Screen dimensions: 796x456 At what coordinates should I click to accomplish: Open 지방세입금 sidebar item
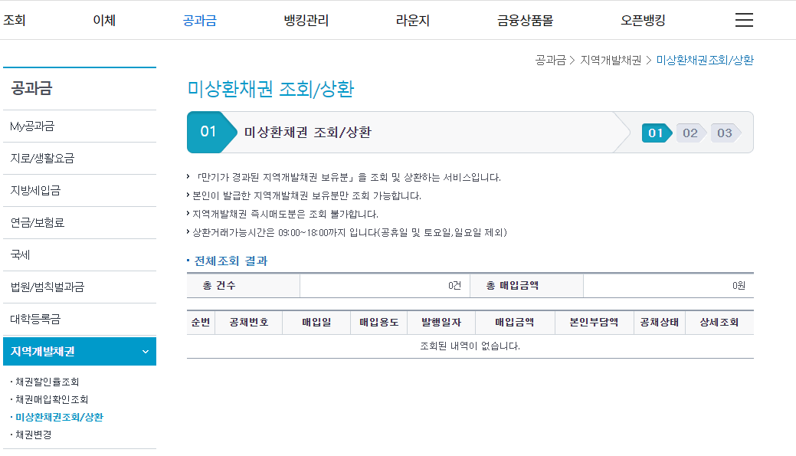tap(80, 190)
